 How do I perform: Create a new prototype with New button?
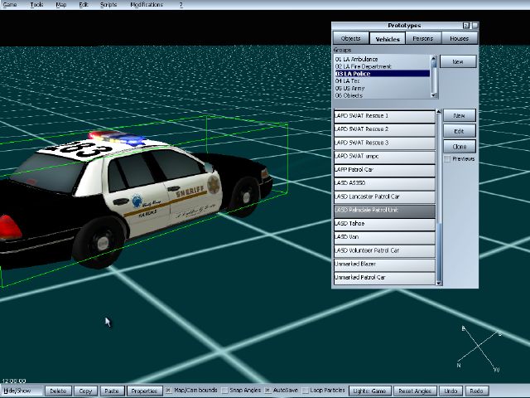459,115
